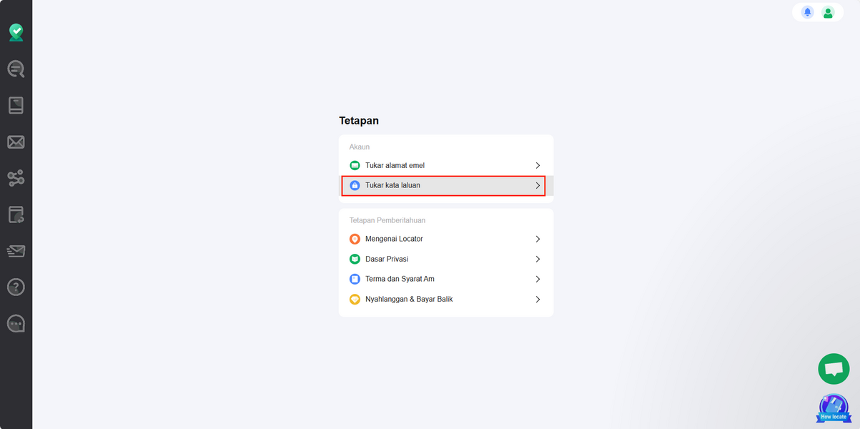Image resolution: width=860 pixels, height=429 pixels.
Task: Open the chat bubble feedback sidebar icon
Action: (x=16, y=324)
